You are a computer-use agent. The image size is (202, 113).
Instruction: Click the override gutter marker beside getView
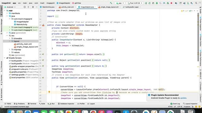pyautogui.click(x=43, y=78)
